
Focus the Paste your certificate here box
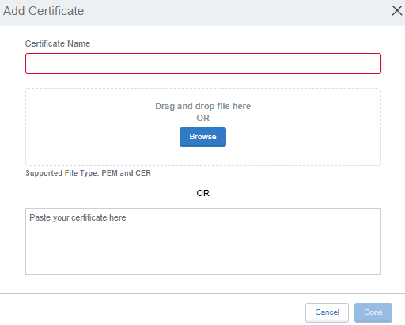tap(203, 241)
